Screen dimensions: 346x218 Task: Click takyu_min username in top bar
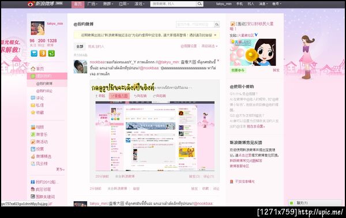point(224,4)
